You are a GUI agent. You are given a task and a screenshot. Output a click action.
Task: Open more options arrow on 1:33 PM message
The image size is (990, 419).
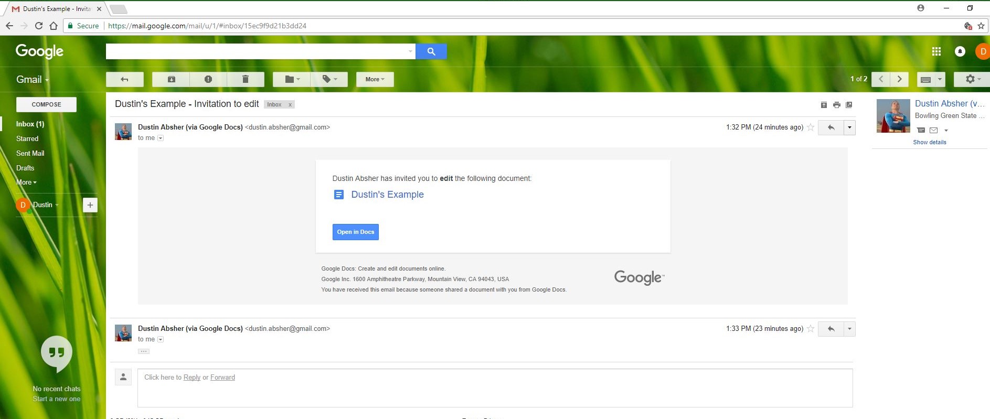pos(849,329)
